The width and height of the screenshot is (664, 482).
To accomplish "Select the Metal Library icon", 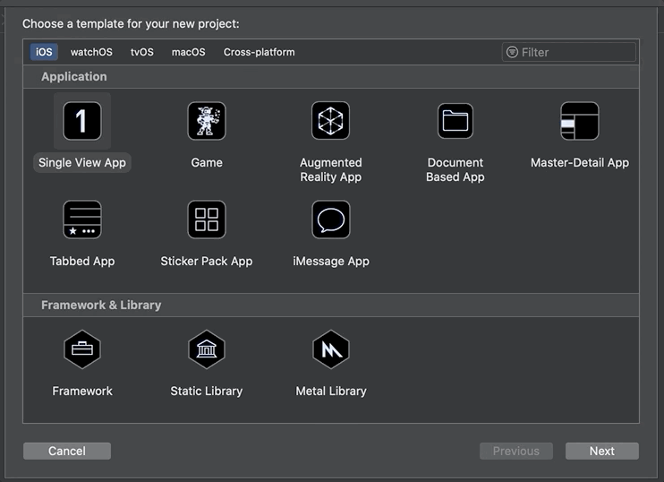I will pos(331,349).
